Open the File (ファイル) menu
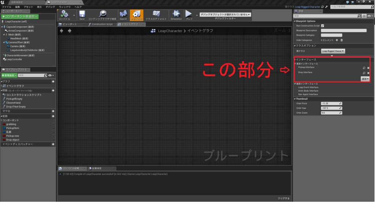 (7, 7)
